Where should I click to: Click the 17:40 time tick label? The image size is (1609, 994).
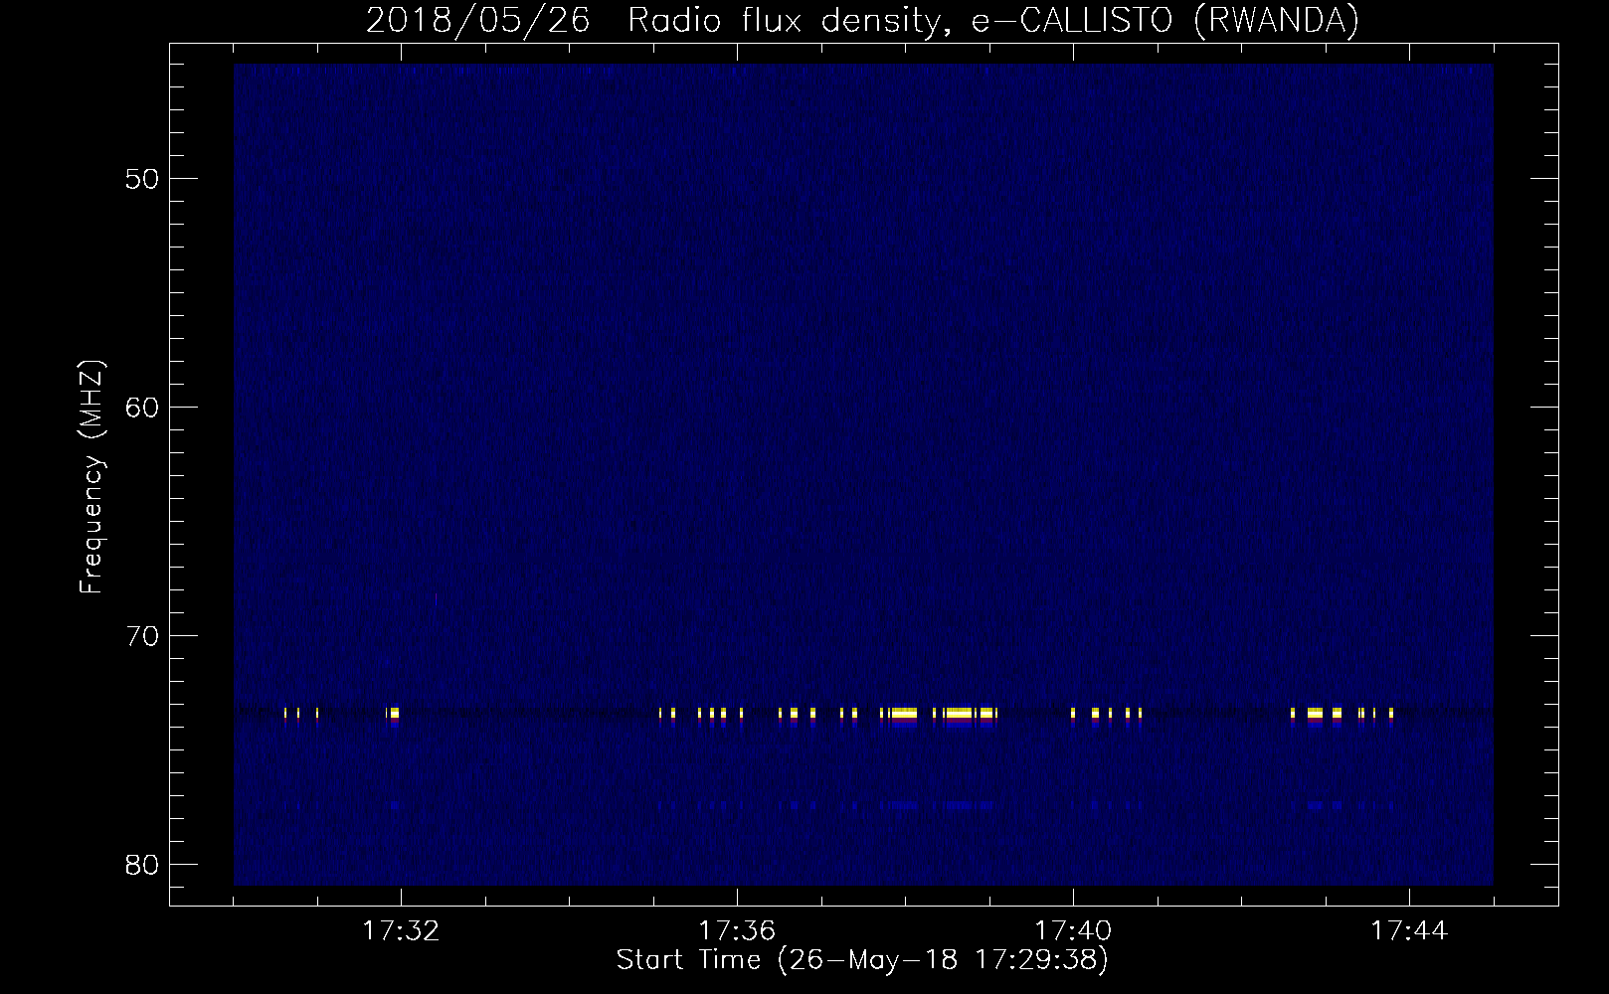tap(1073, 931)
